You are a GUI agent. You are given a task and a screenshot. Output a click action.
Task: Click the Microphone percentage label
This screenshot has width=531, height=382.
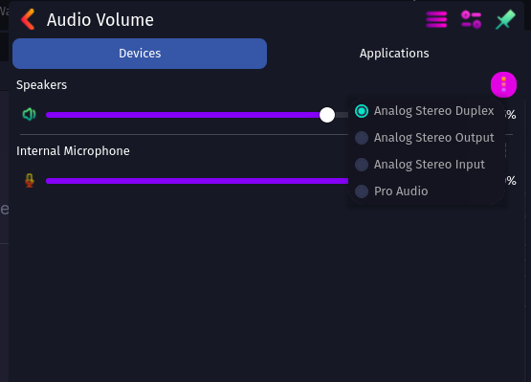[x=511, y=181]
